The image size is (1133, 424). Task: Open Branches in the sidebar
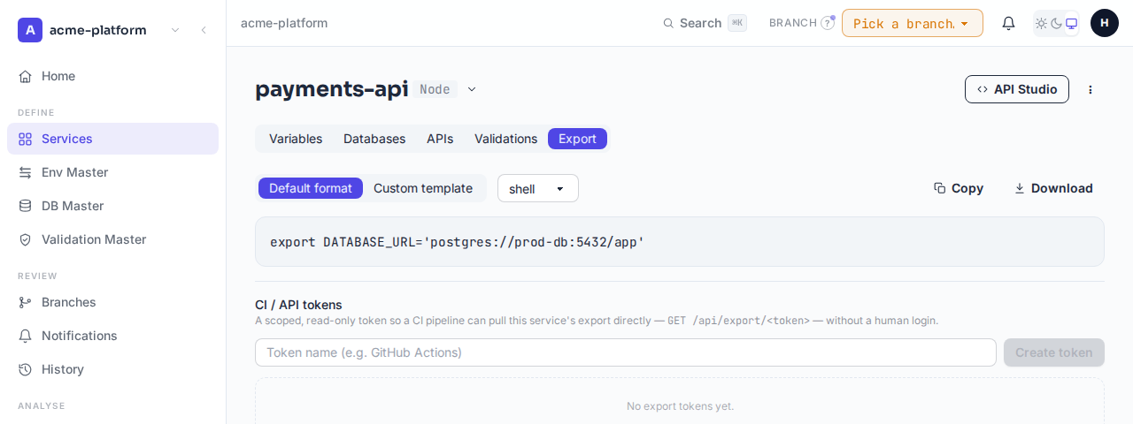tap(112, 302)
